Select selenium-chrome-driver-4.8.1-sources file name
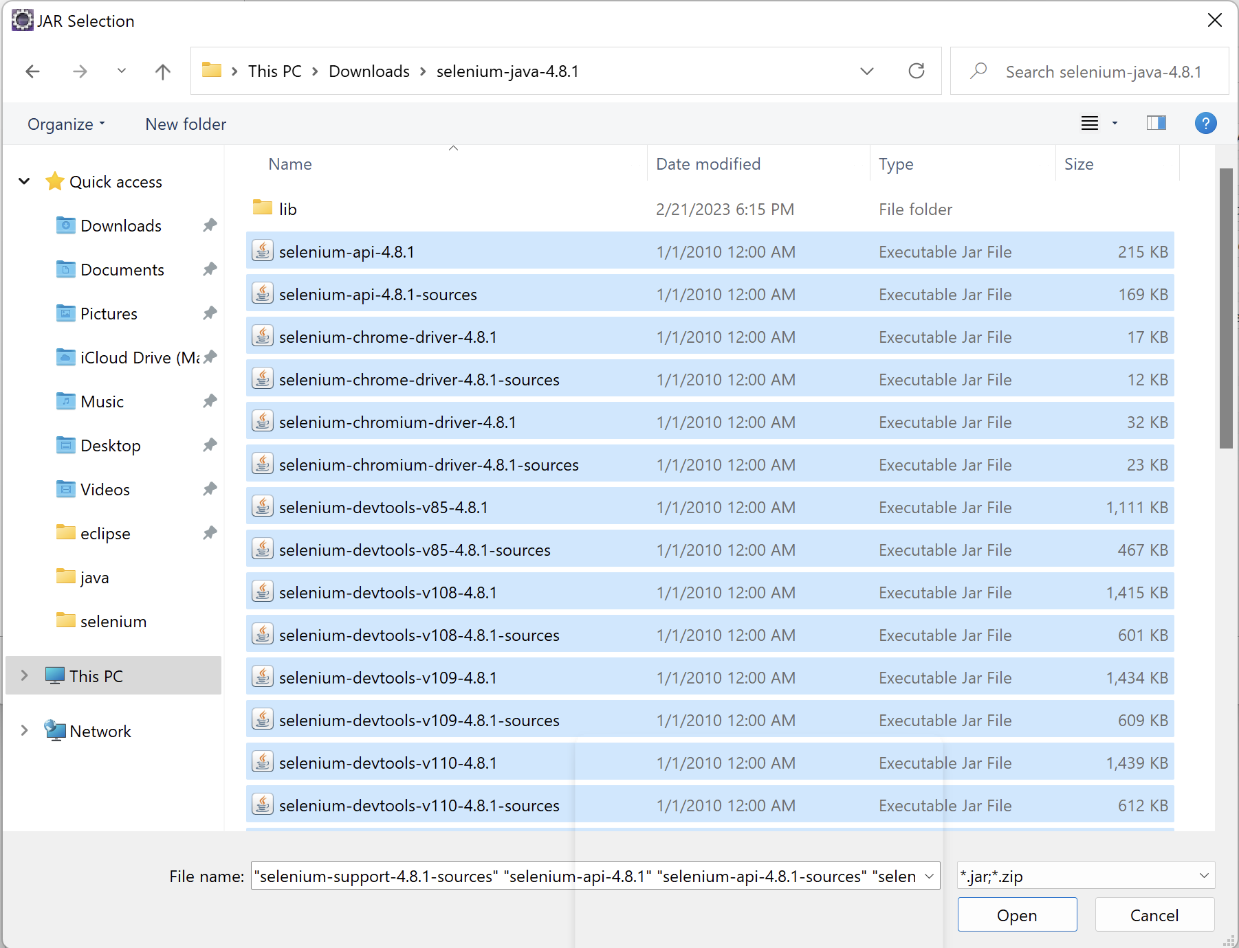This screenshot has height=948, width=1239. point(419,380)
